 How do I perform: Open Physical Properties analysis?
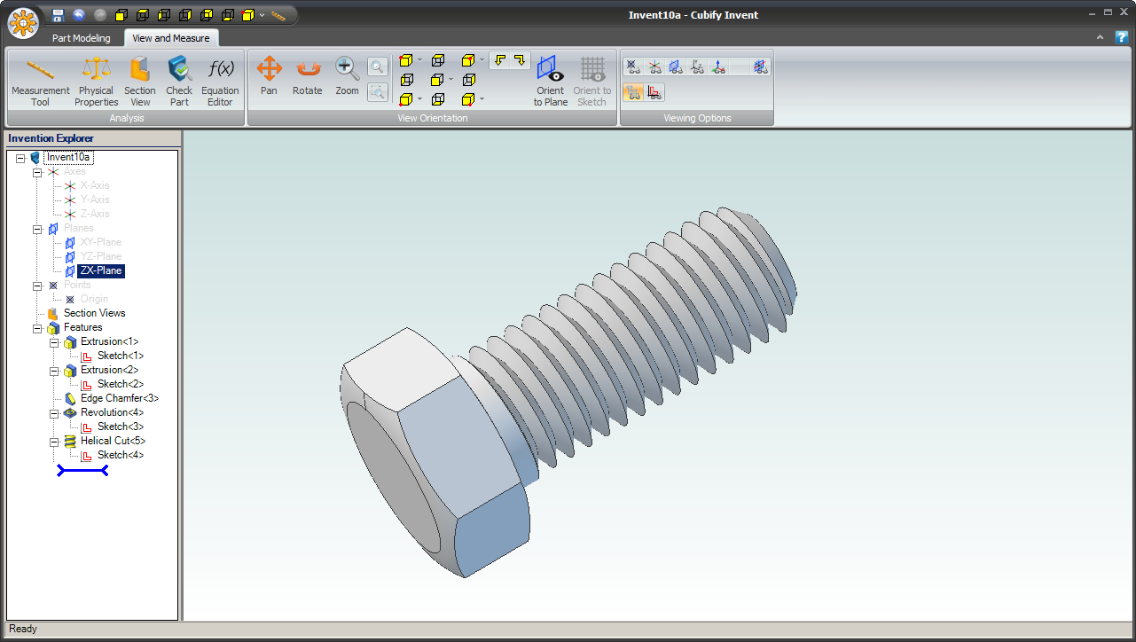(96, 78)
